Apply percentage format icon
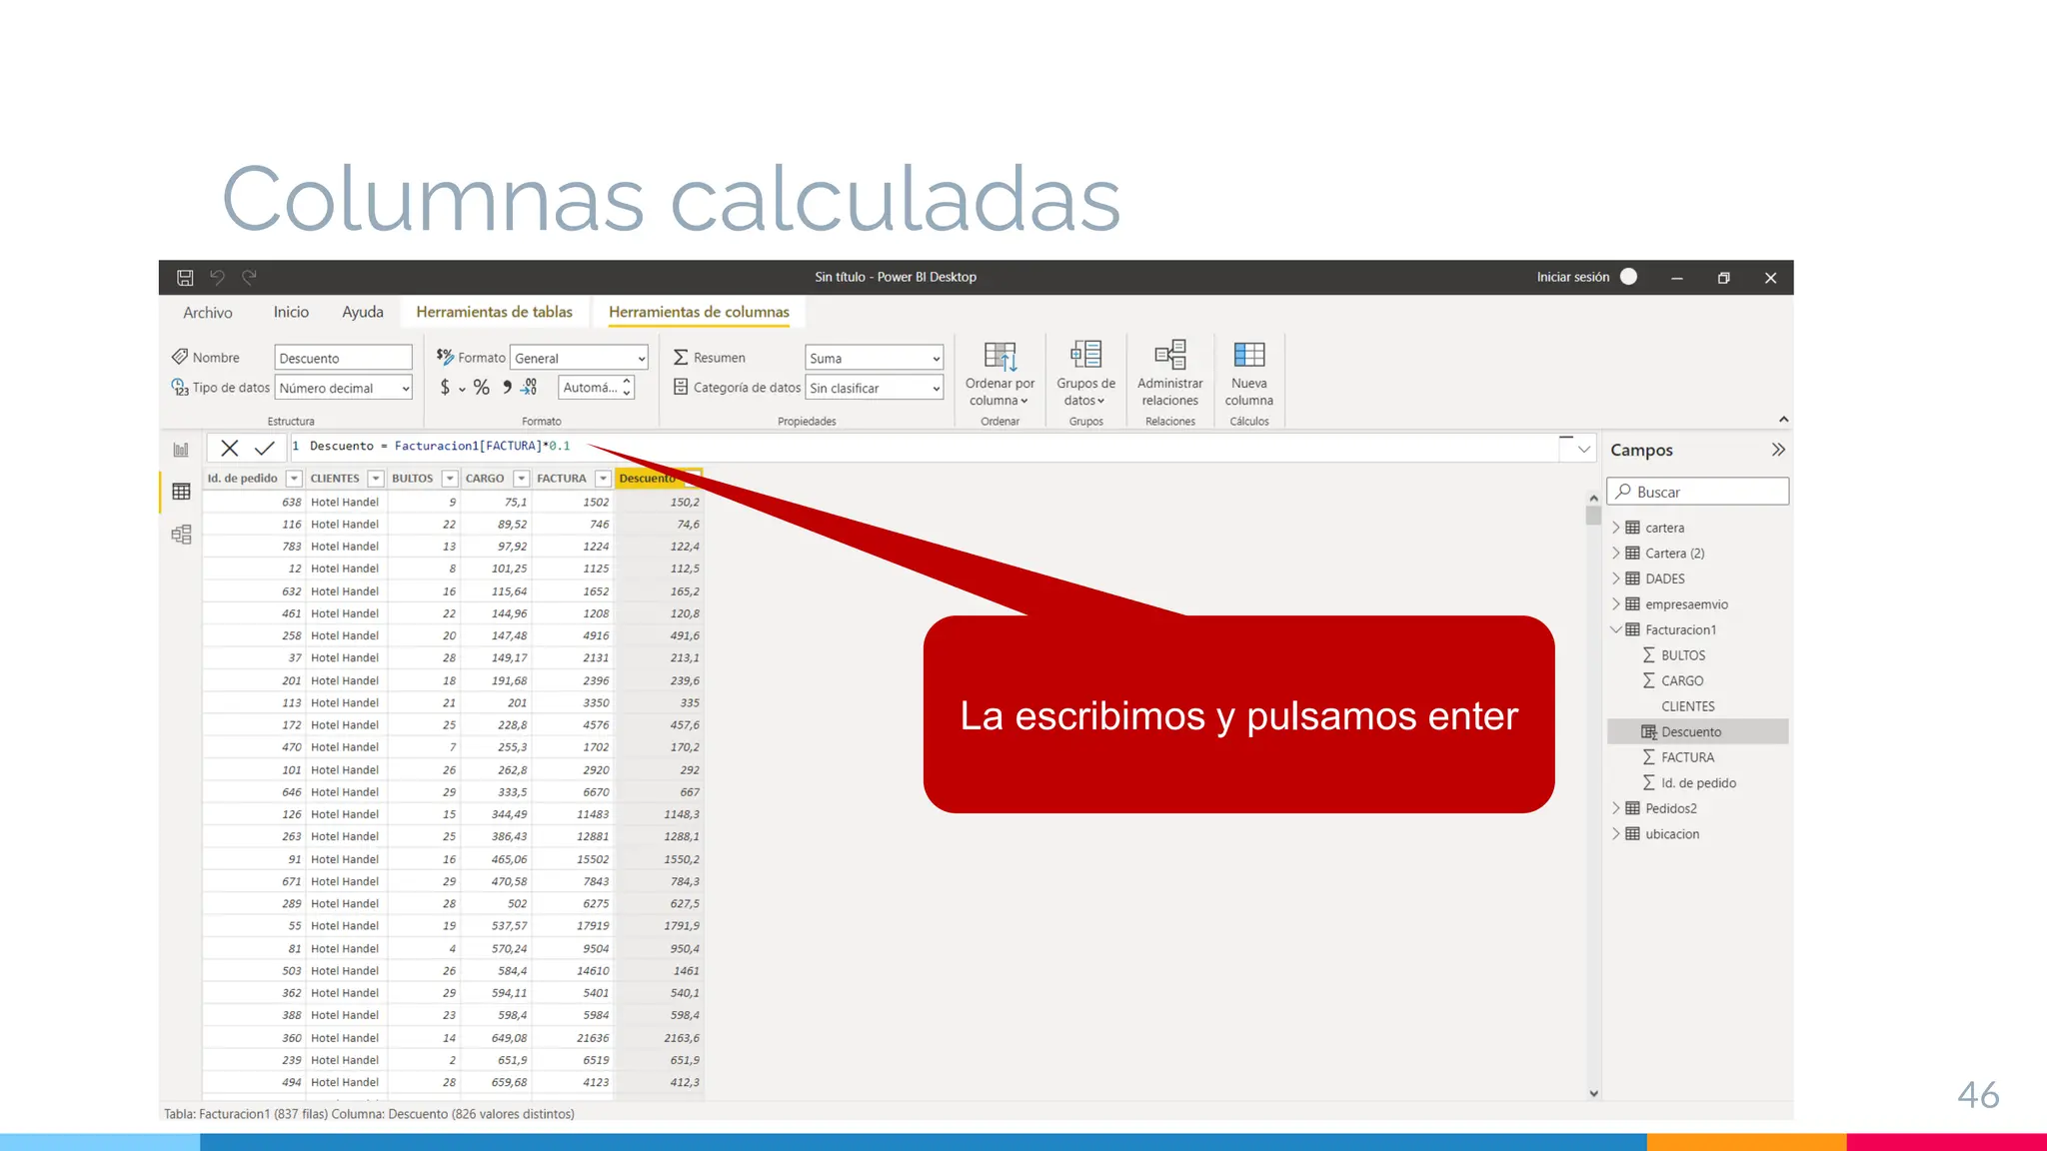Screen dimensions: 2047x1151 pos(482,388)
